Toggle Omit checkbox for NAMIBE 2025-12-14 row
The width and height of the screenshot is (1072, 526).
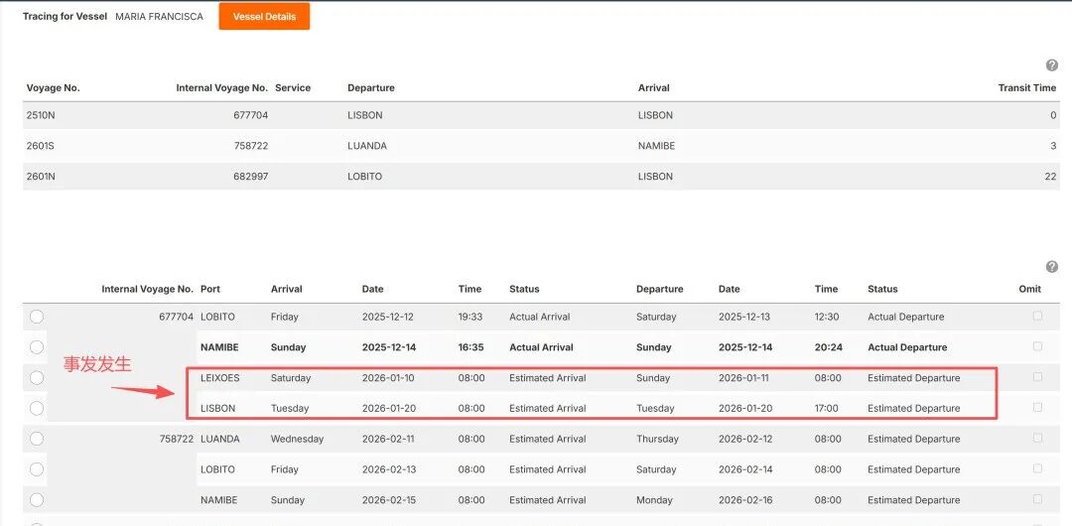tap(1038, 346)
